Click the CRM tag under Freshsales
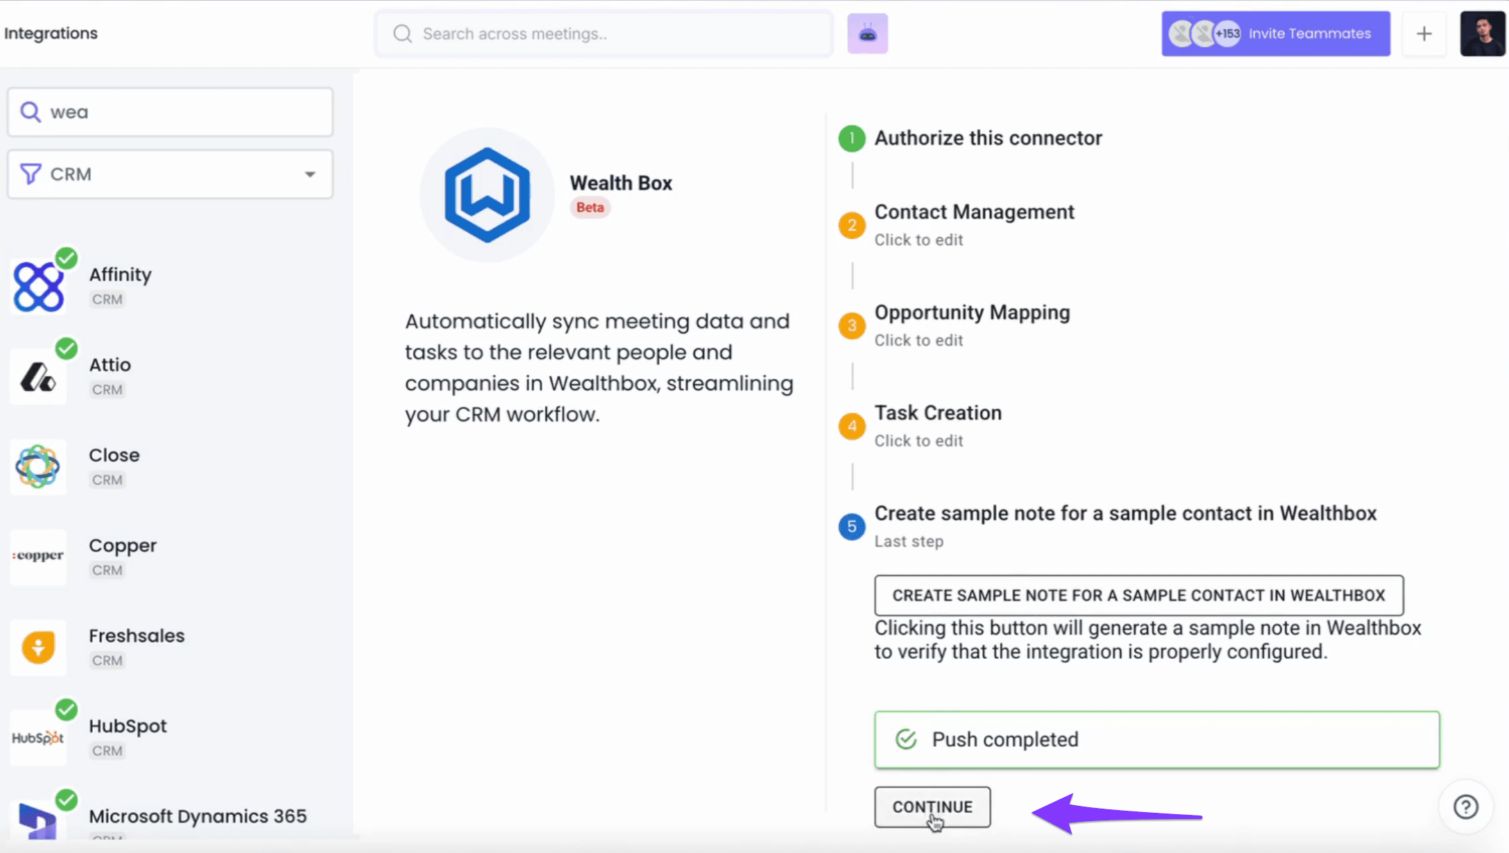 (107, 660)
